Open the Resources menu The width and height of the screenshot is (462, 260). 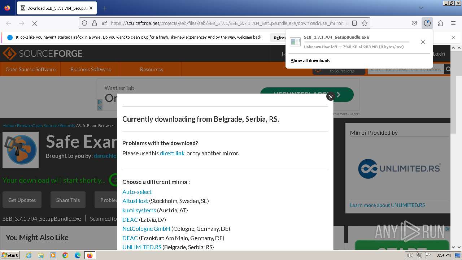(151, 69)
